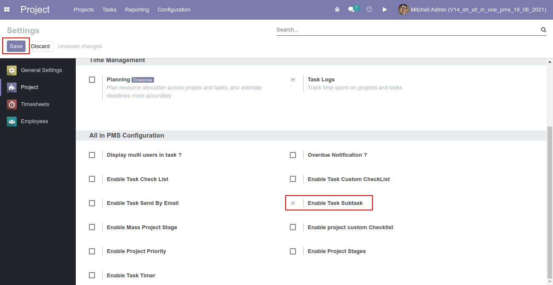Select Timesheets stopwatch icon in sidebar
Viewport: 553px width, 285px height.
point(12,104)
